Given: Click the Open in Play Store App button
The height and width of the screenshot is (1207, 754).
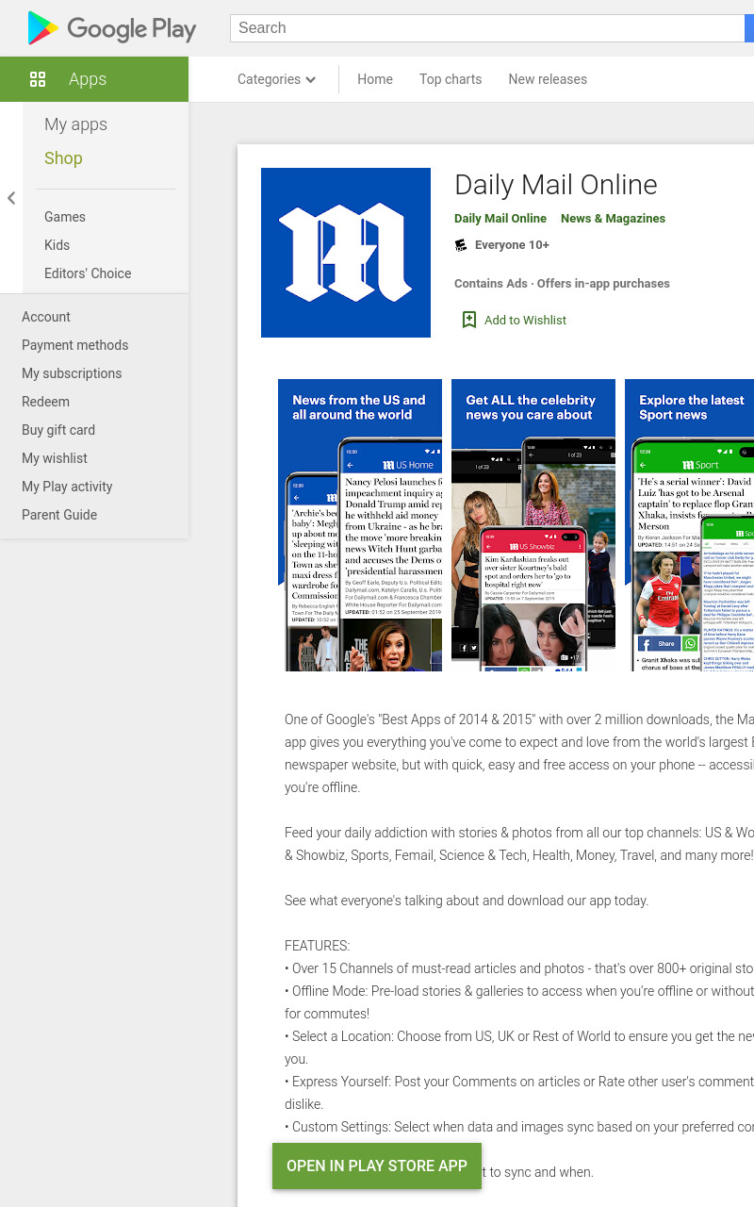Looking at the screenshot, I should click(377, 1166).
